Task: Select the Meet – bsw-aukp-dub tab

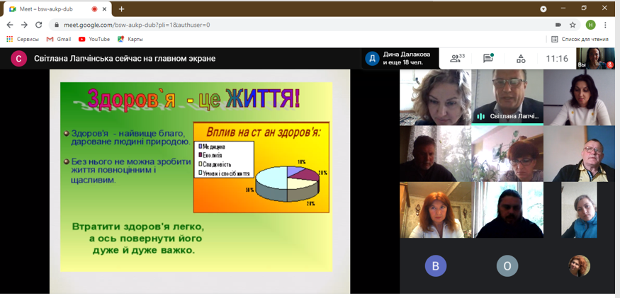Action: coord(50,8)
